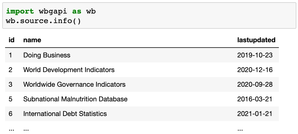
Task: Click the date 2016-03-21 cell
Action: click(255, 99)
